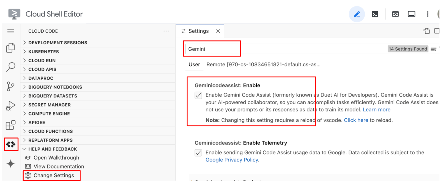Viewport: 444px width, 182px height.
Task: Click the Gemini settings search field
Action: point(277,49)
